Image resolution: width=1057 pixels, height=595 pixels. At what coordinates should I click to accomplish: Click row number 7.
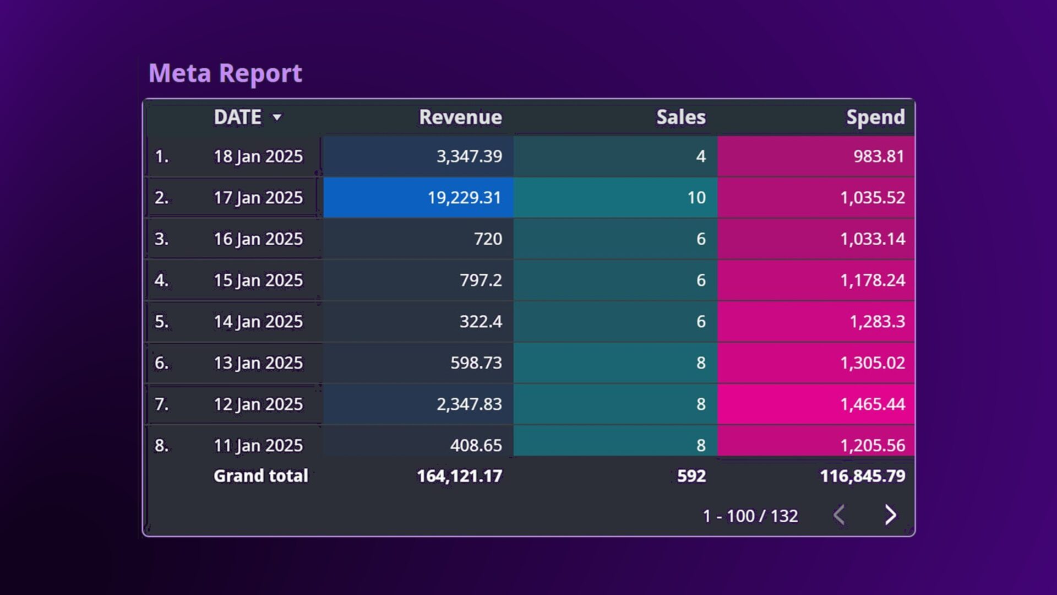click(161, 404)
